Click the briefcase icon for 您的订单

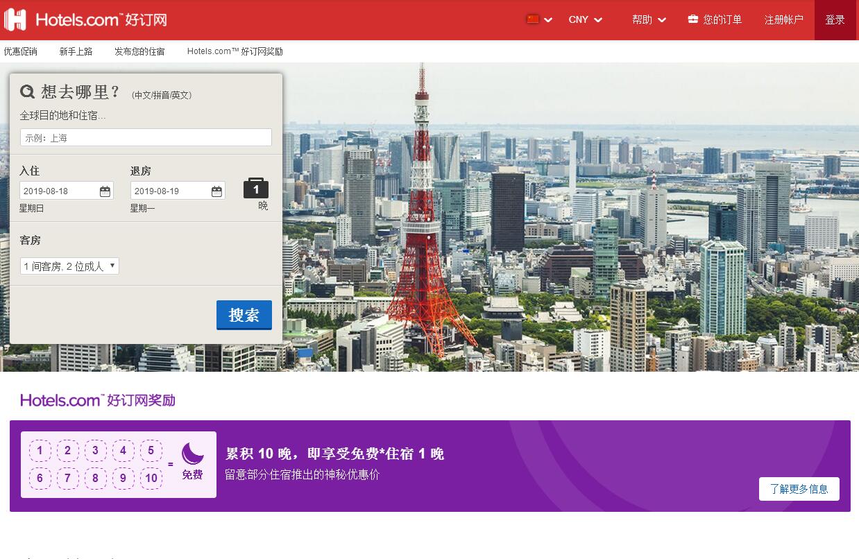click(692, 19)
